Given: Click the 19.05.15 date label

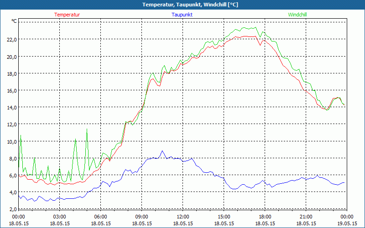Looking at the screenshot, I should pos(347,223).
